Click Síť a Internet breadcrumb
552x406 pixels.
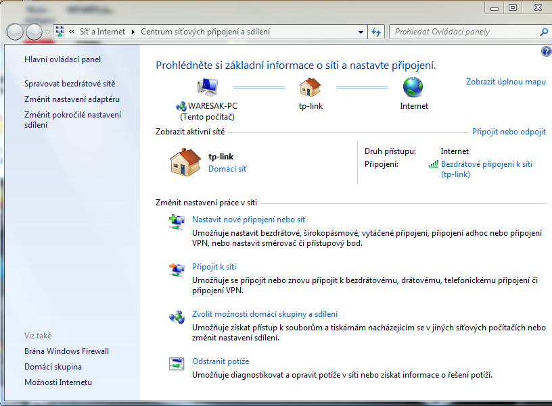coord(102,32)
